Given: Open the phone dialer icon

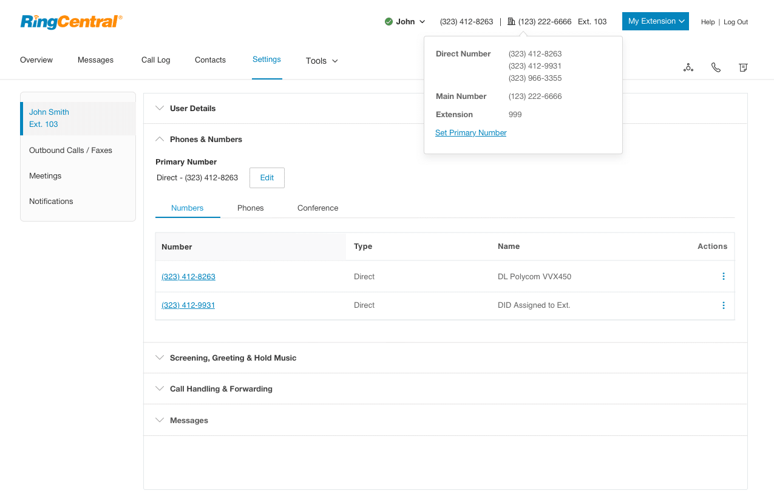Looking at the screenshot, I should [716, 67].
